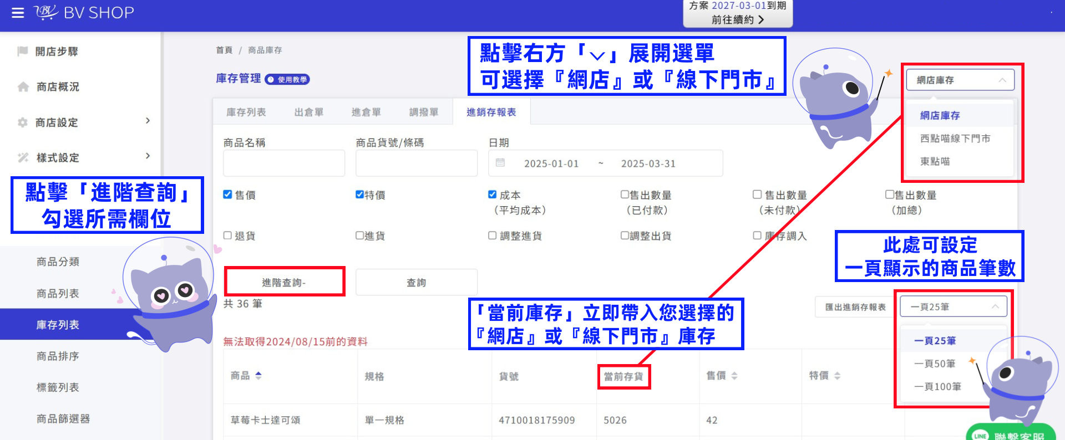Open the hamburger menu icon
1065x440 pixels.
tap(18, 13)
